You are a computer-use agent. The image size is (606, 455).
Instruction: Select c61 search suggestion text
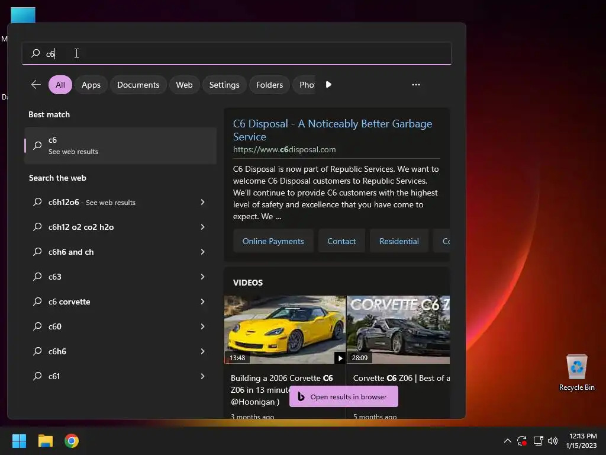click(x=54, y=376)
